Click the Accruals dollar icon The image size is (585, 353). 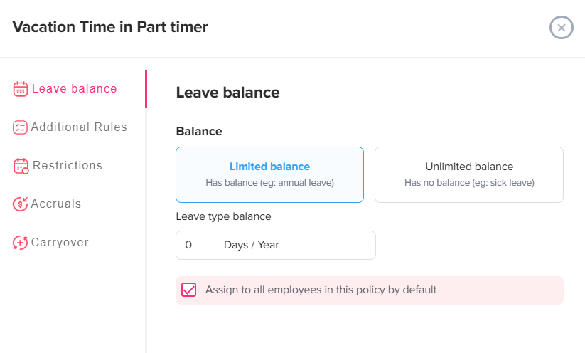[x=21, y=204]
